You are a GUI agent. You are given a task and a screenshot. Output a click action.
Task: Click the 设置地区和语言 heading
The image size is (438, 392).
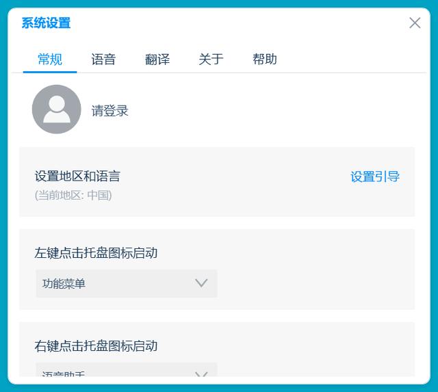77,177
